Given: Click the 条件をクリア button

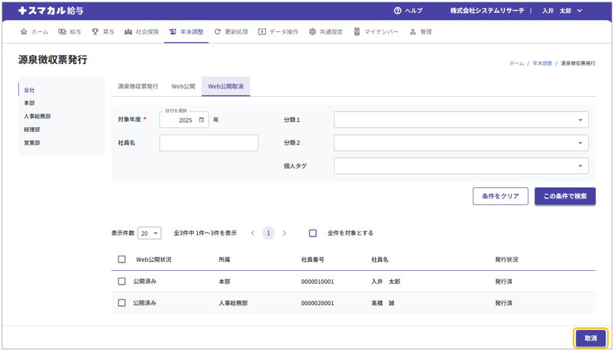Looking at the screenshot, I should (x=500, y=196).
